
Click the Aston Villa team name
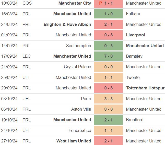coord(81,109)
